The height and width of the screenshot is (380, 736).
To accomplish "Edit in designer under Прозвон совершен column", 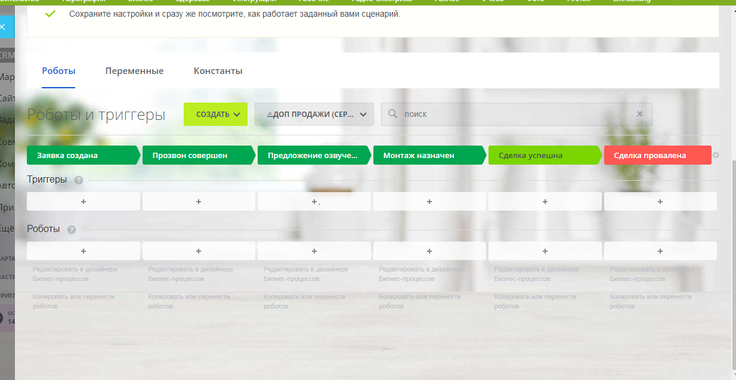I will 190,274.
